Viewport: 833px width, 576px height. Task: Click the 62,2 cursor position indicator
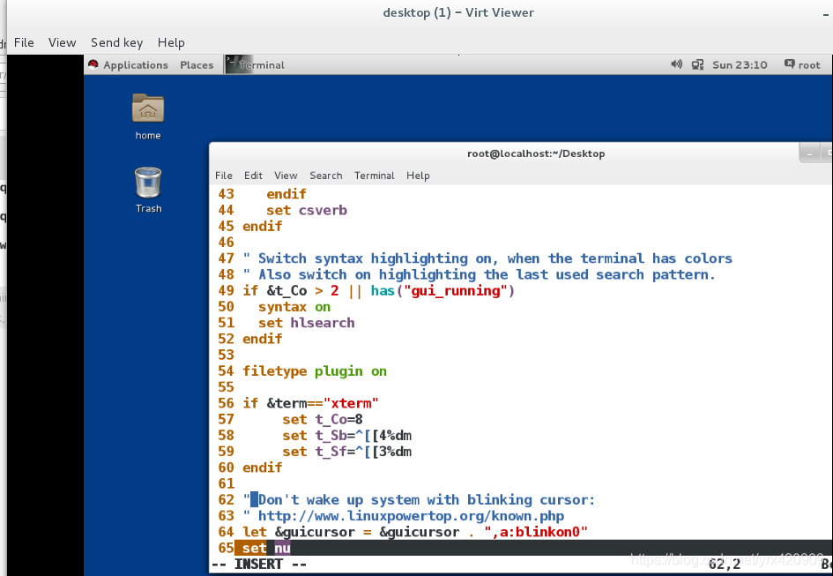(x=724, y=564)
